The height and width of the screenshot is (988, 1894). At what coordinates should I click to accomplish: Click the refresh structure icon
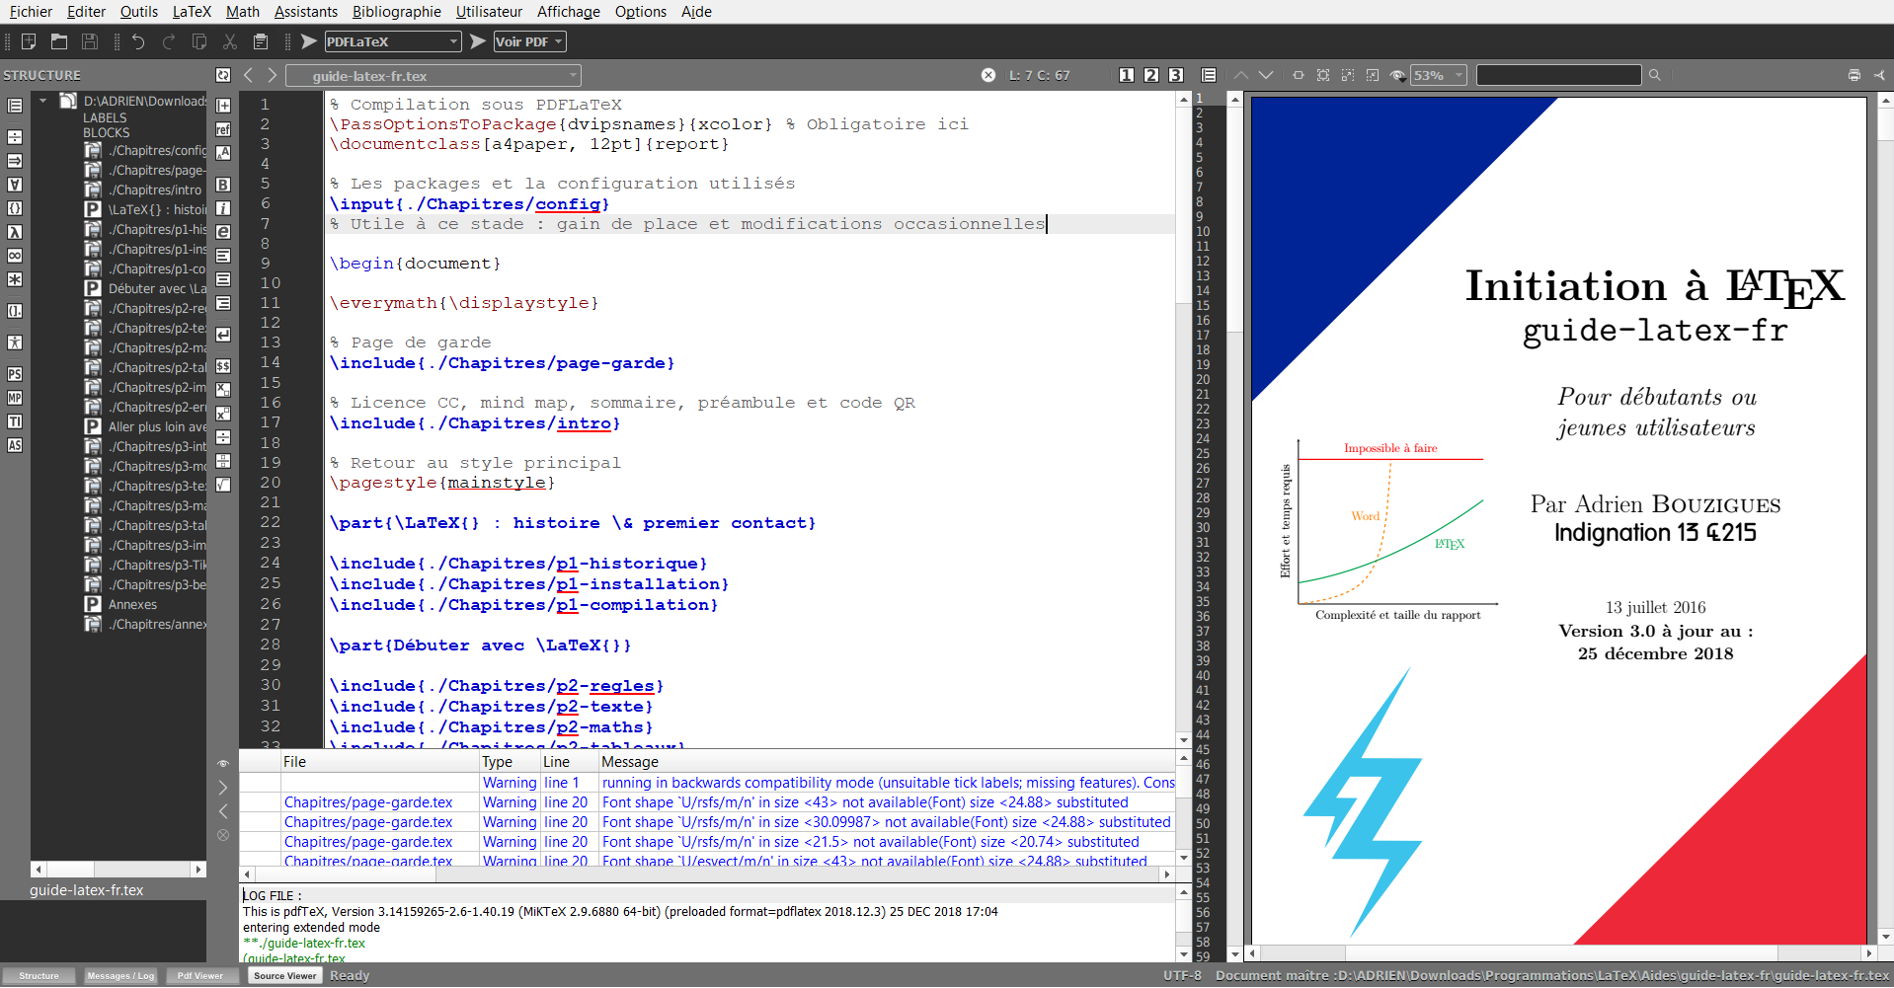click(x=223, y=75)
